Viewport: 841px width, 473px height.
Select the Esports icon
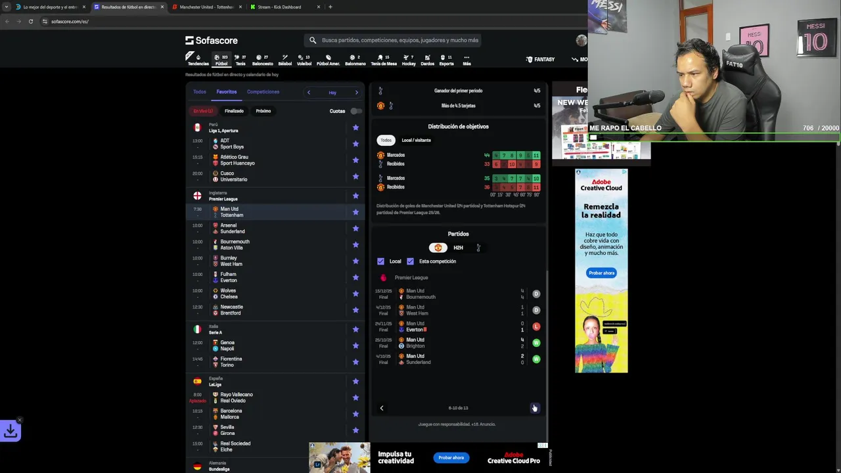click(446, 60)
